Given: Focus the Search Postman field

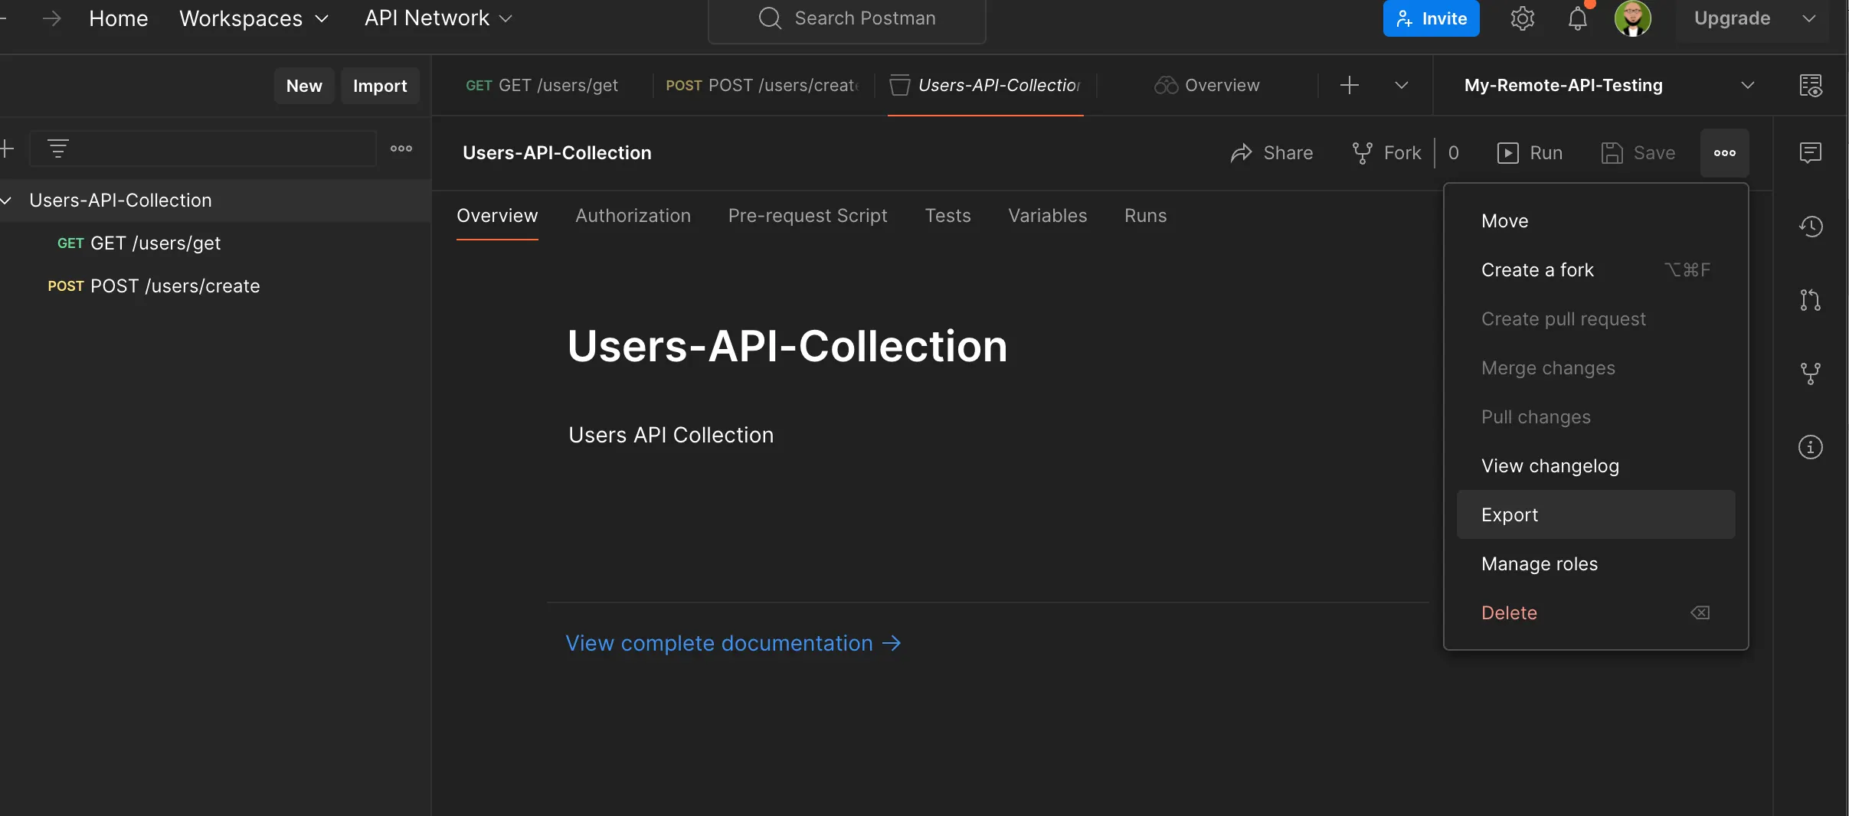Looking at the screenshot, I should pyautogui.click(x=846, y=18).
